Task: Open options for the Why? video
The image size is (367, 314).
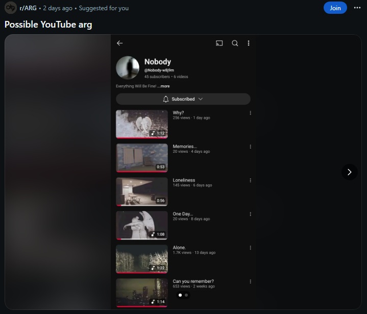Action: point(251,113)
